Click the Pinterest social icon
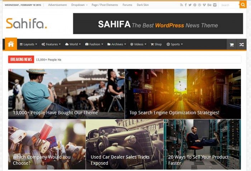251x171 pixels. 195,5
